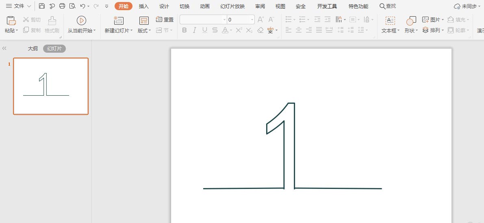The height and width of the screenshot is (223, 484).
Task: Switch to 大纲 outline pane
Action: point(33,49)
